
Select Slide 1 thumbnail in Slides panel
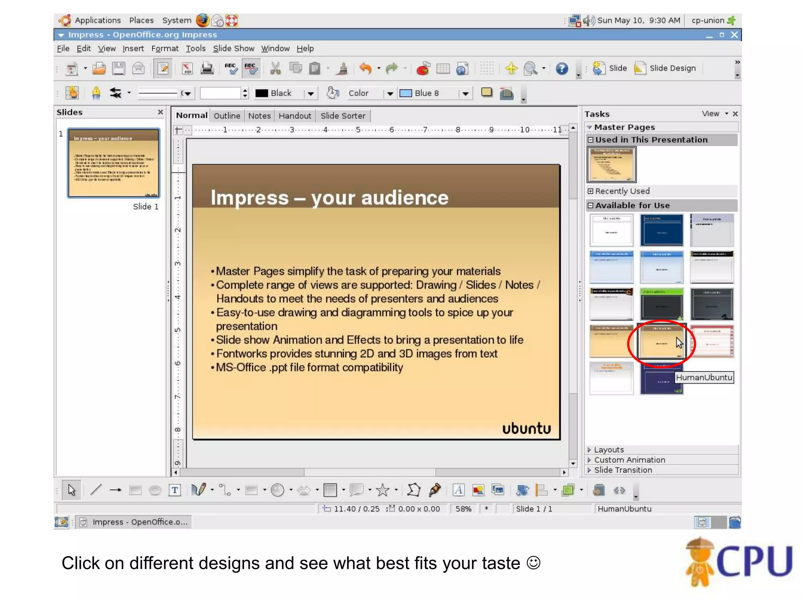click(x=114, y=163)
